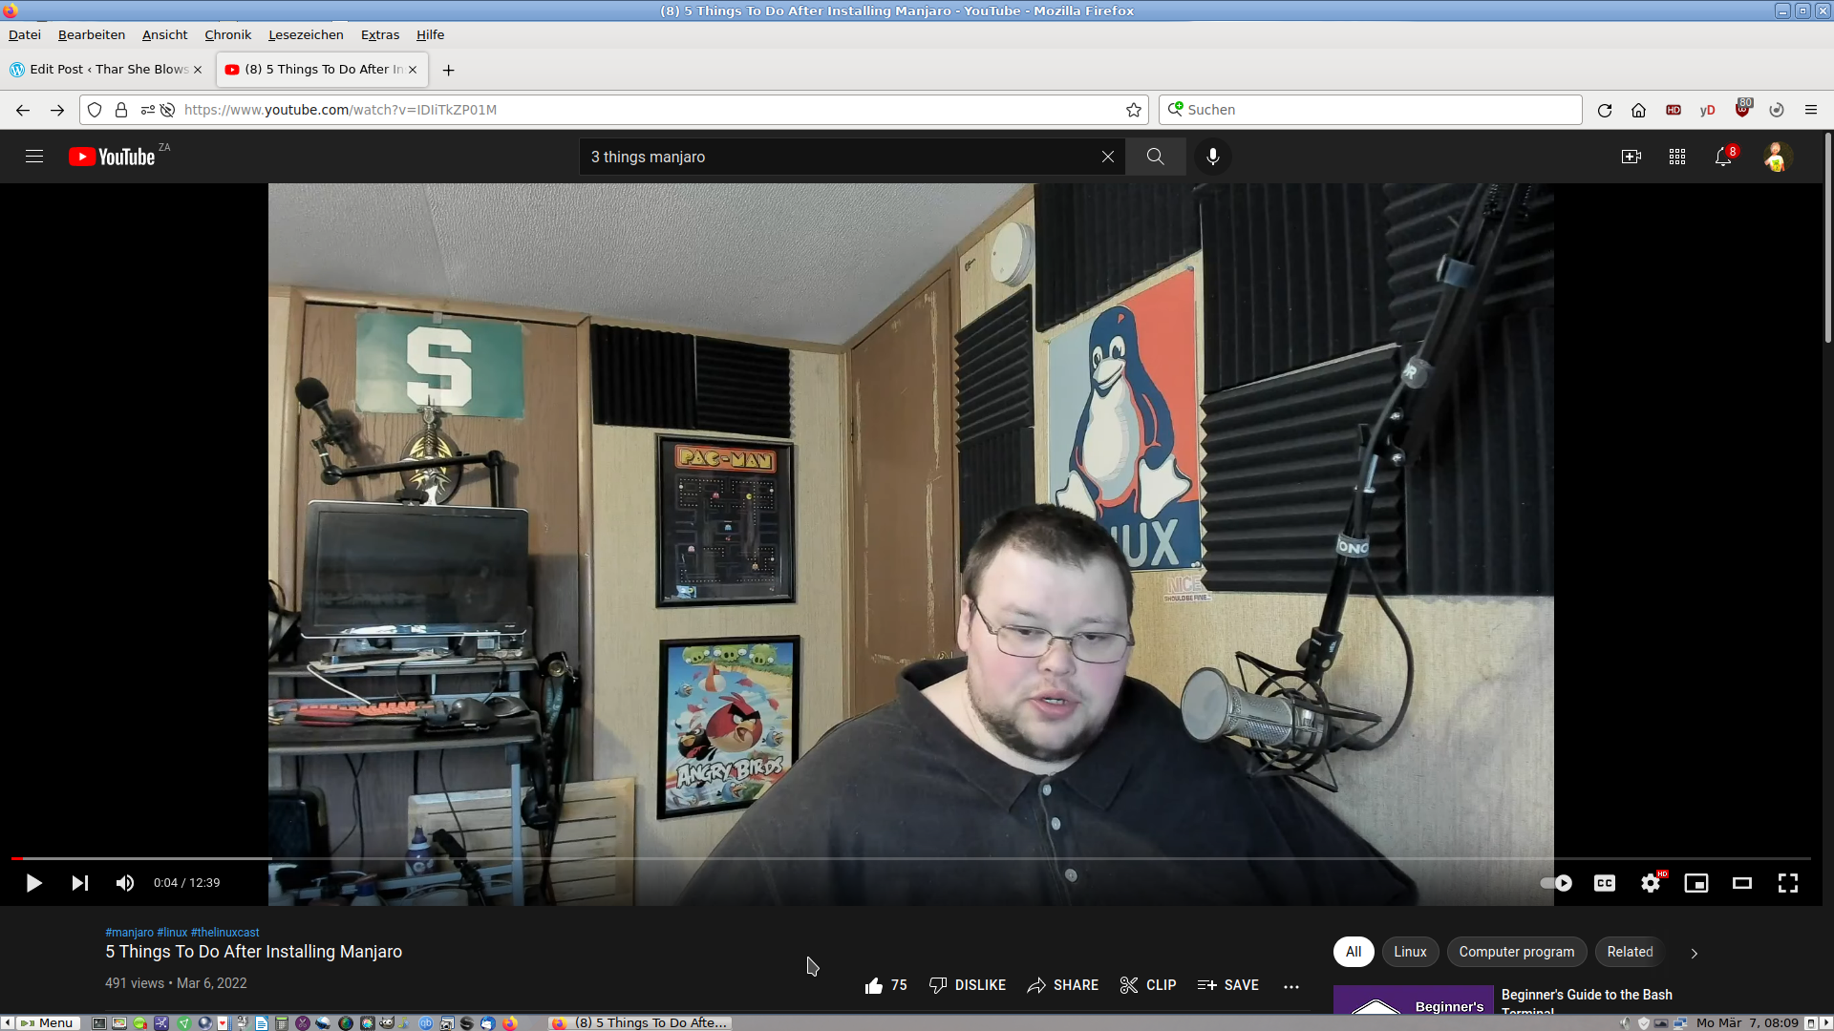Click the SHARE button
This screenshot has height=1031, width=1834.
1063,985
